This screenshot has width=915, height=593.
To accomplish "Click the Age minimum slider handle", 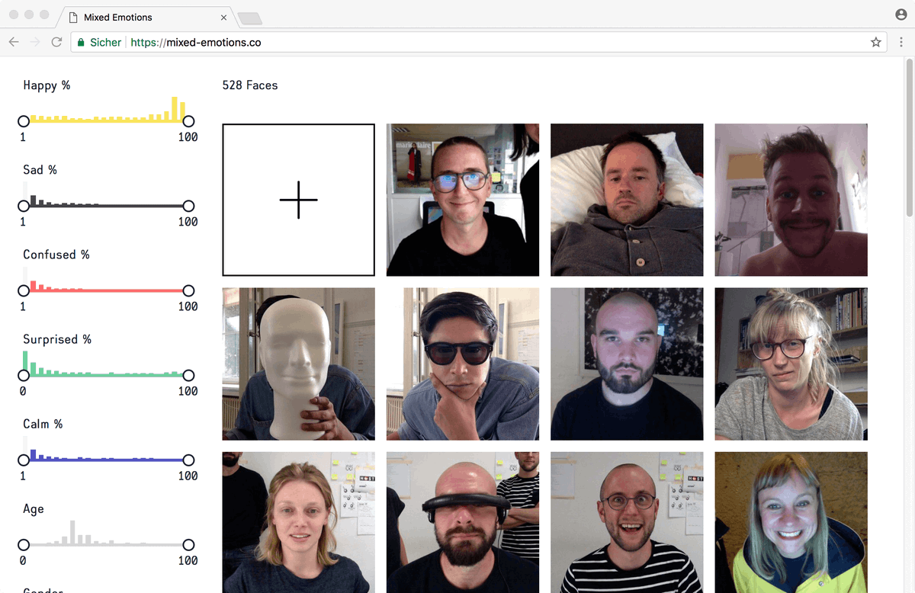I will (x=24, y=544).
